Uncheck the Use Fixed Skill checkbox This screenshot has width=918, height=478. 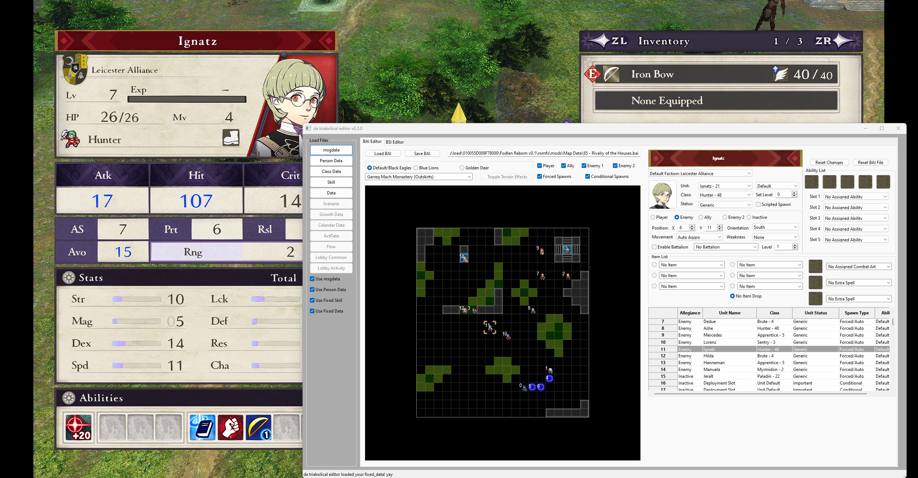tap(312, 300)
